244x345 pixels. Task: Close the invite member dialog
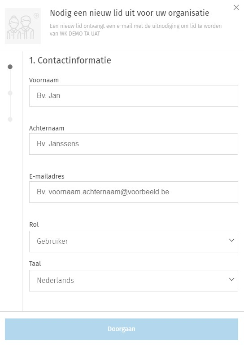point(236,8)
